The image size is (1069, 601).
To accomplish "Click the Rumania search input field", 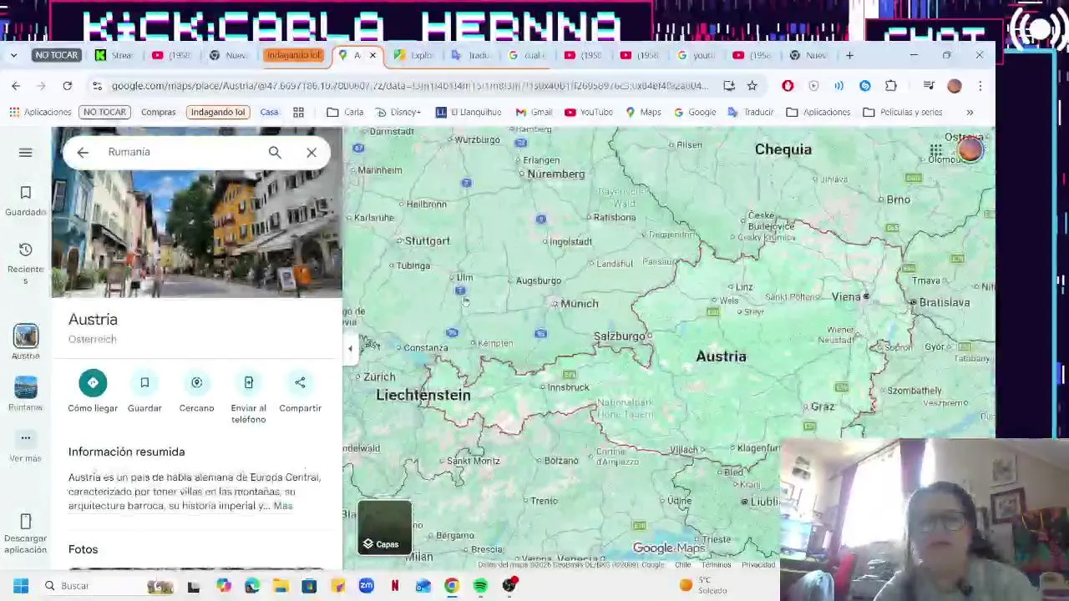I will coord(180,152).
